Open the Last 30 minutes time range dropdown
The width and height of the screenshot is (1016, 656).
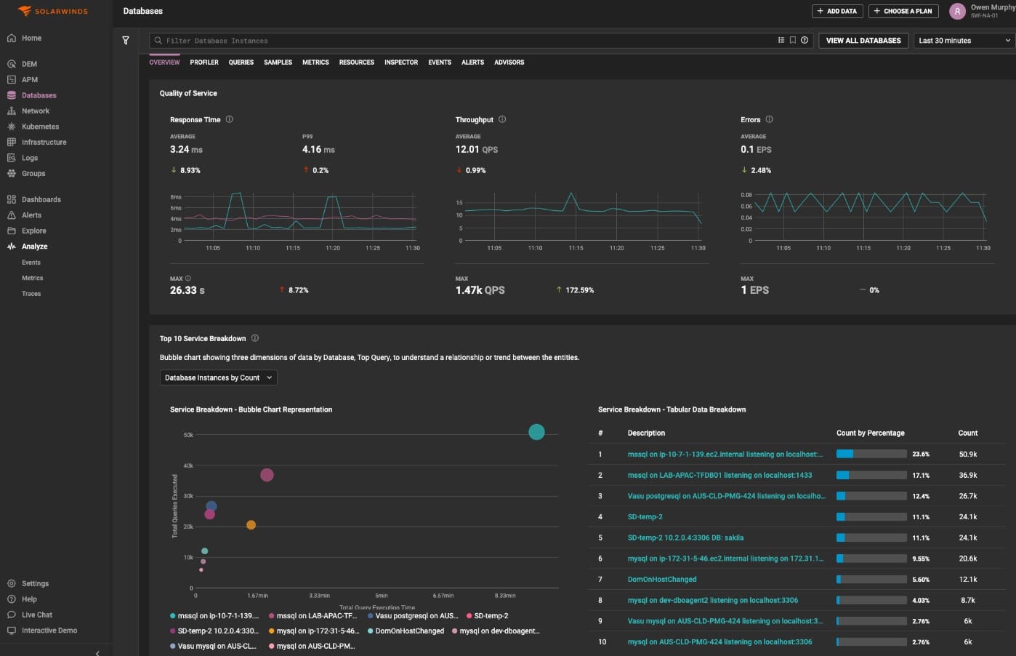click(964, 40)
